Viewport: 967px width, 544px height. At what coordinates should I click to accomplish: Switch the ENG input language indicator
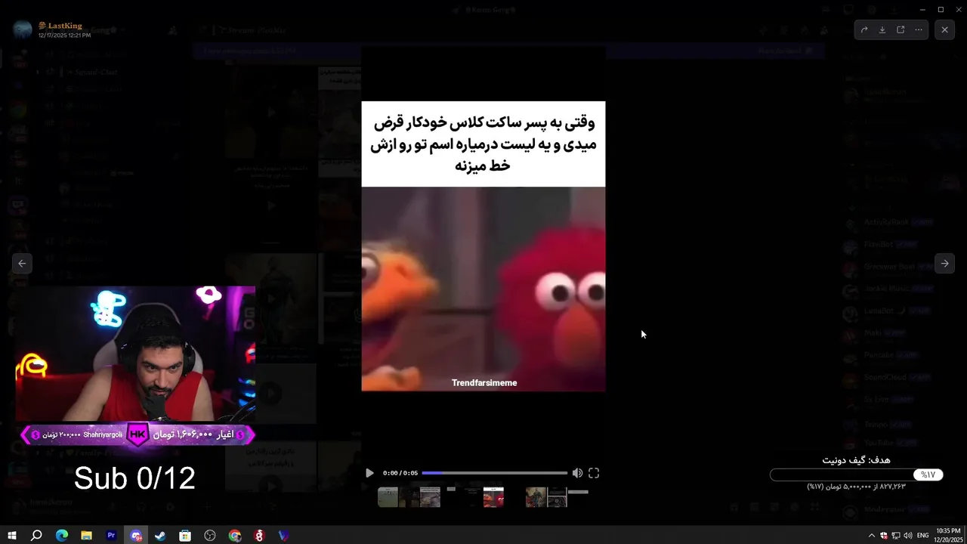coord(923,536)
